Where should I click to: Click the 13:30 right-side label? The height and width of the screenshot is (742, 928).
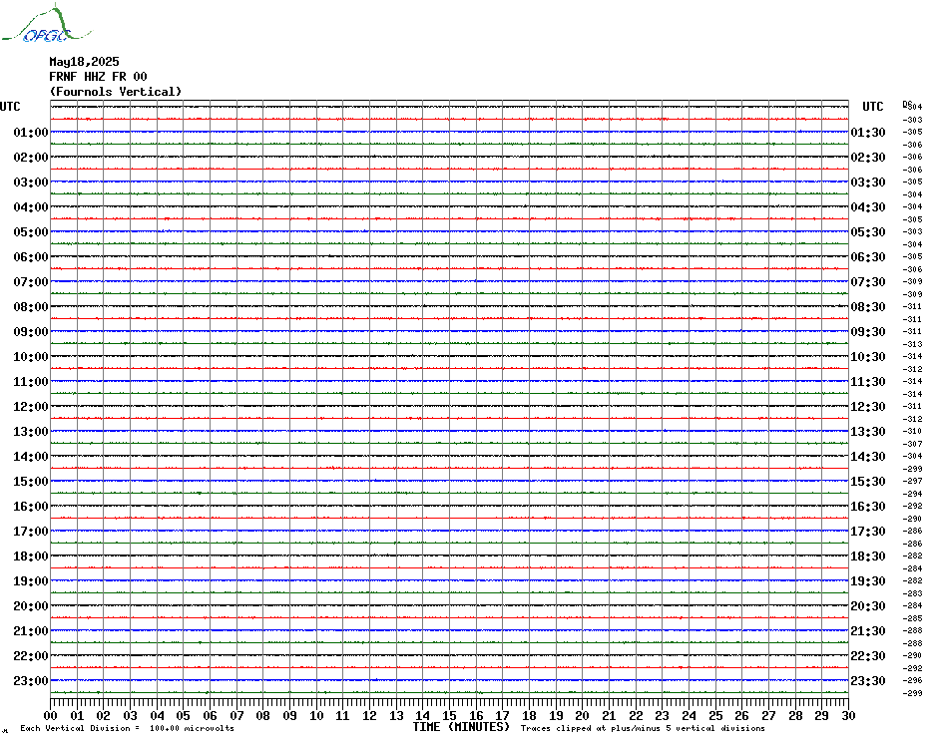pyautogui.click(x=868, y=432)
